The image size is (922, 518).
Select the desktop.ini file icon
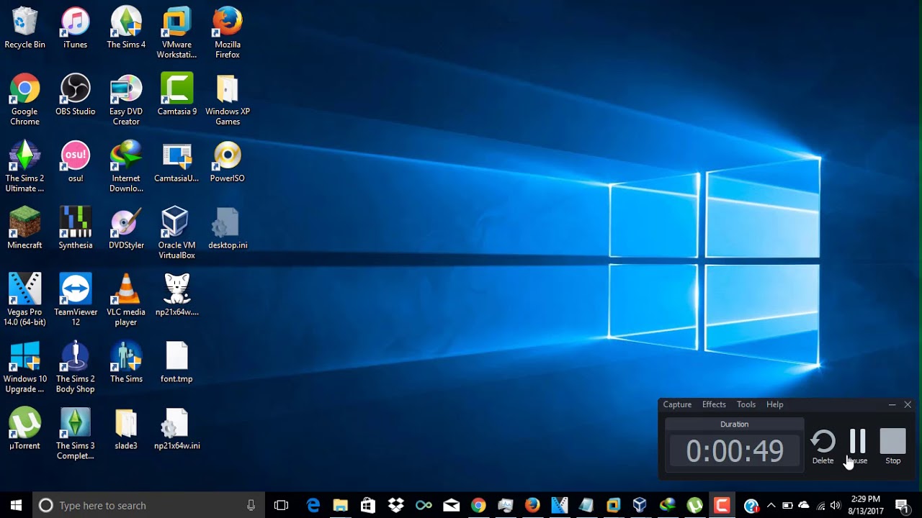[227, 229]
